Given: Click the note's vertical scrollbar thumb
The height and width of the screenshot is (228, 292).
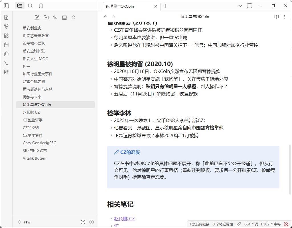Looking at the screenshot, I should pos(290,169).
